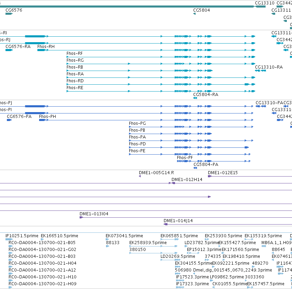Select the EK258939.5prime EST label
This screenshot has width=292, height=289.
point(148,243)
